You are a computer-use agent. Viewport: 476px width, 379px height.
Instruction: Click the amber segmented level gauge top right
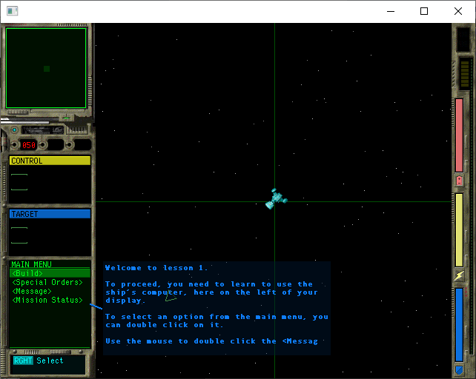[465, 74]
